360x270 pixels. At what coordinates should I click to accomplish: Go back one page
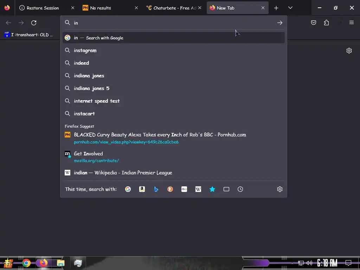(8, 23)
